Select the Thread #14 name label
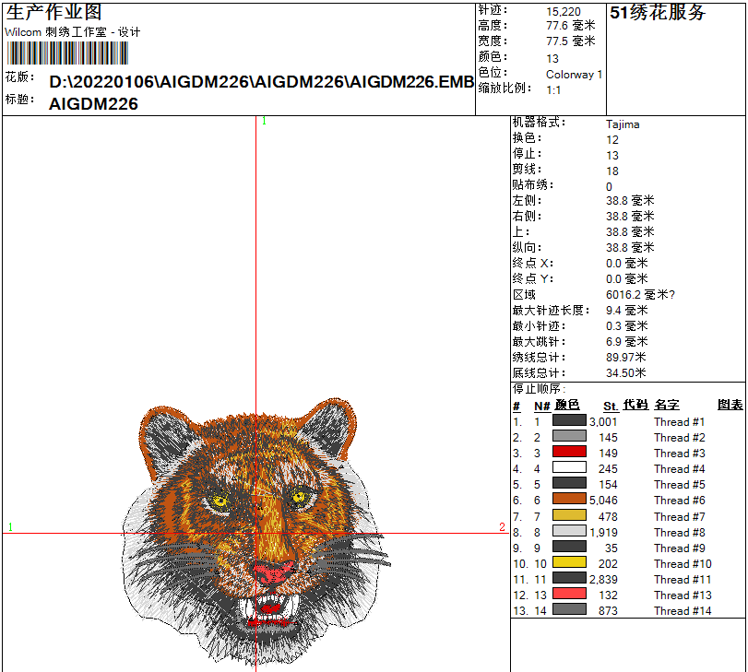This screenshot has height=672, width=748. 683,610
